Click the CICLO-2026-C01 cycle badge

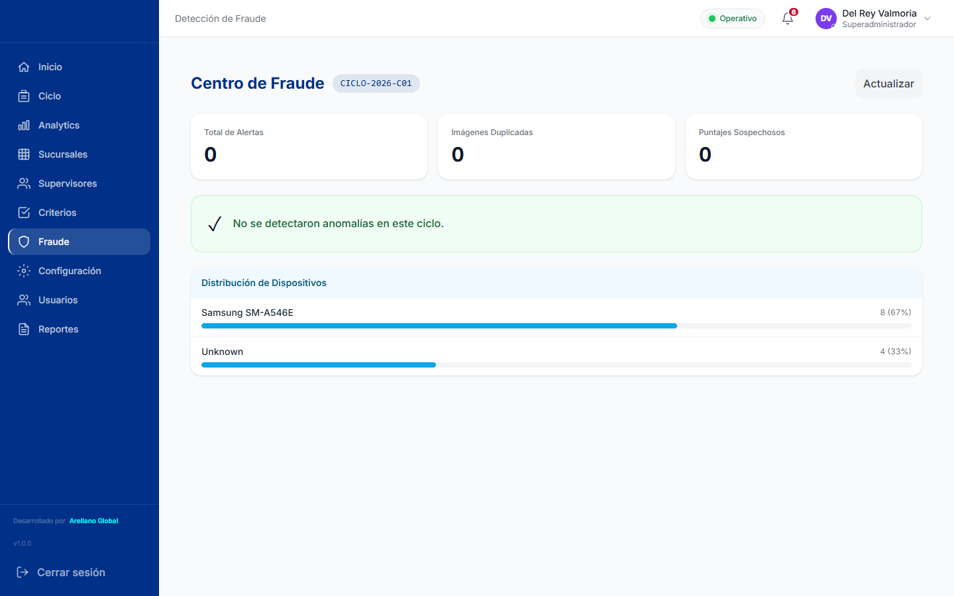click(376, 83)
